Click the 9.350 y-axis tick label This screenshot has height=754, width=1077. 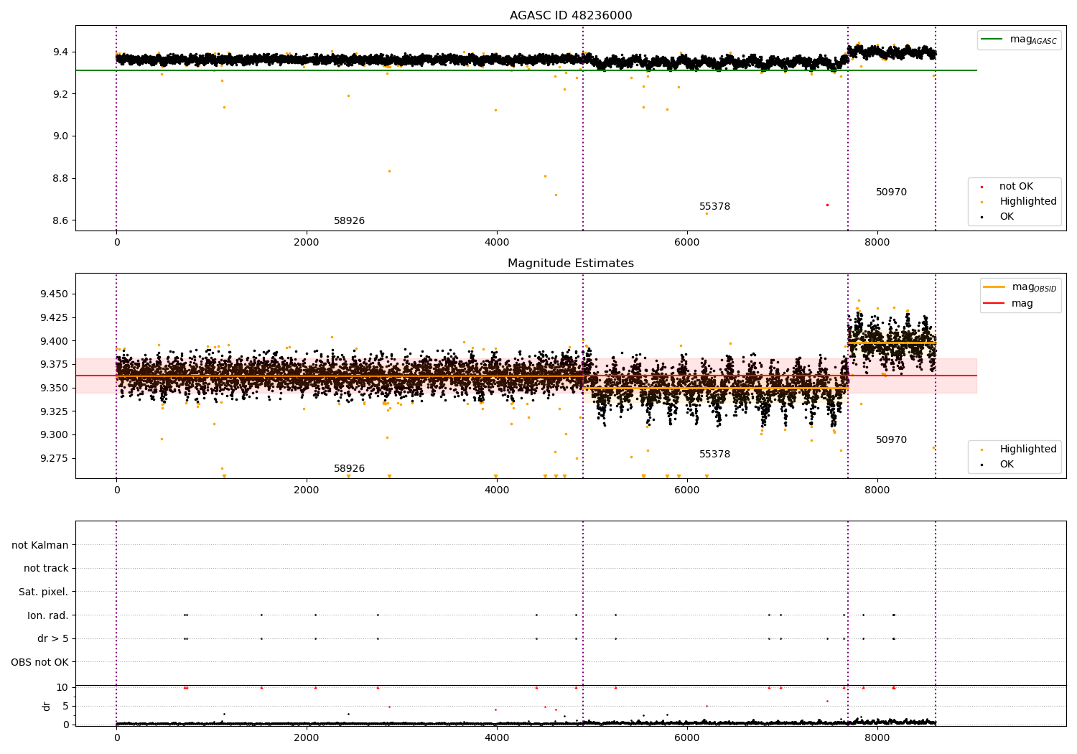[x=55, y=388]
